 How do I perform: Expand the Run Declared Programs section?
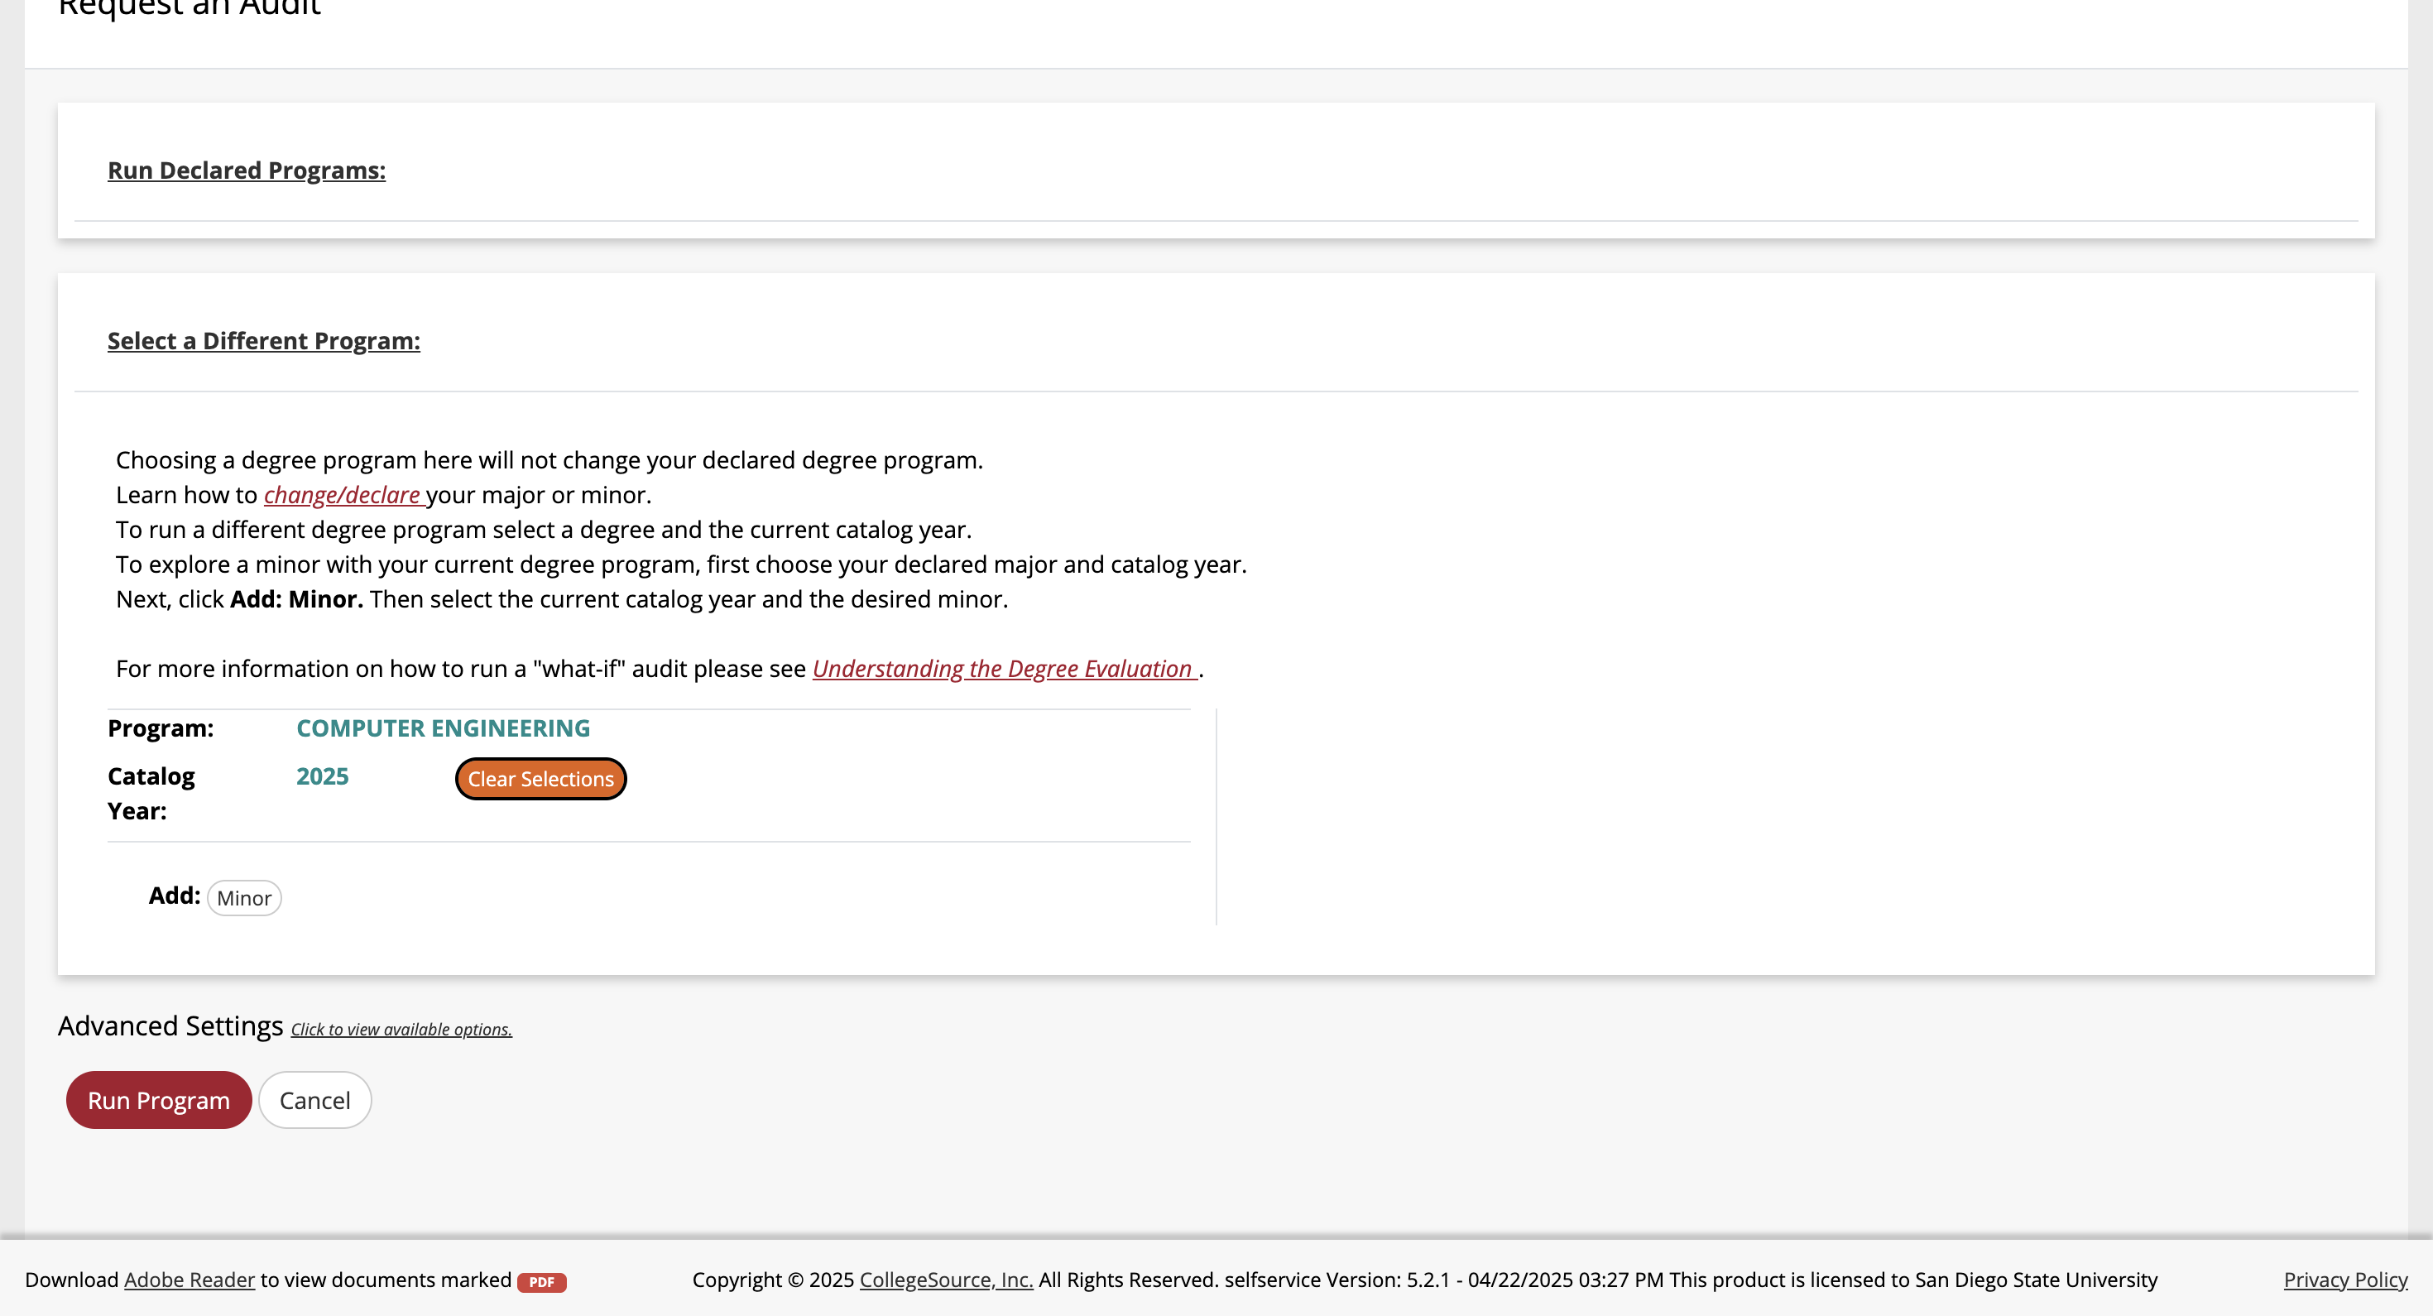(247, 170)
